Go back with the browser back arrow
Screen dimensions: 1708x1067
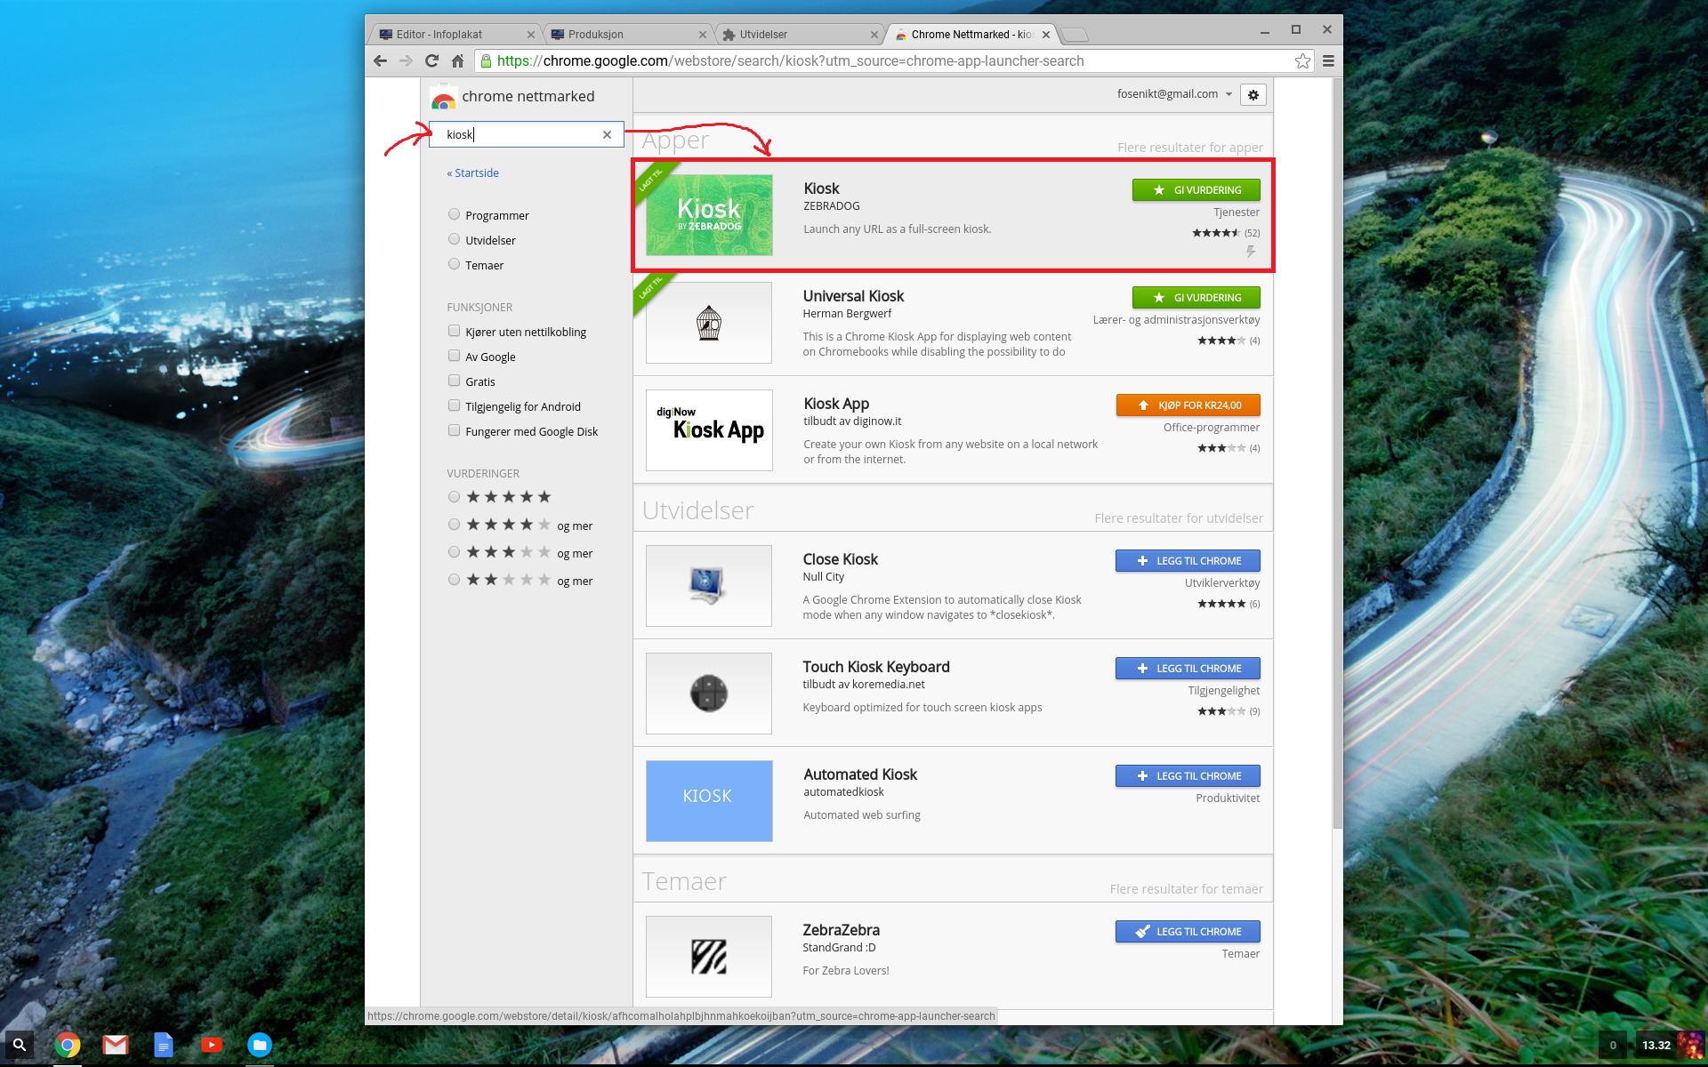(380, 60)
